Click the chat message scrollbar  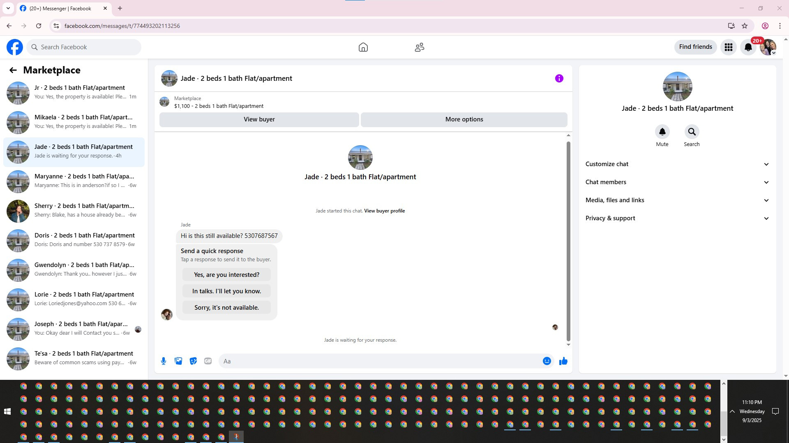pyautogui.click(x=568, y=241)
